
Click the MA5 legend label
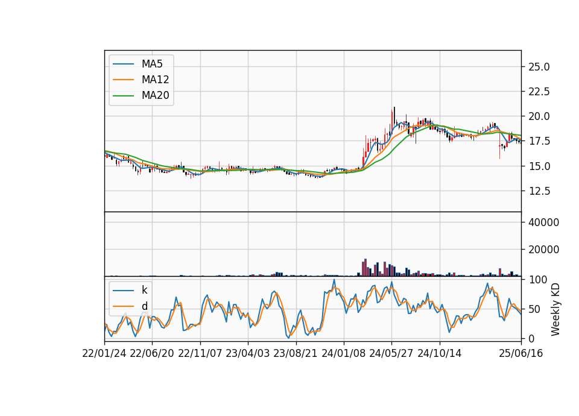pyautogui.click(x=152, y=64)
